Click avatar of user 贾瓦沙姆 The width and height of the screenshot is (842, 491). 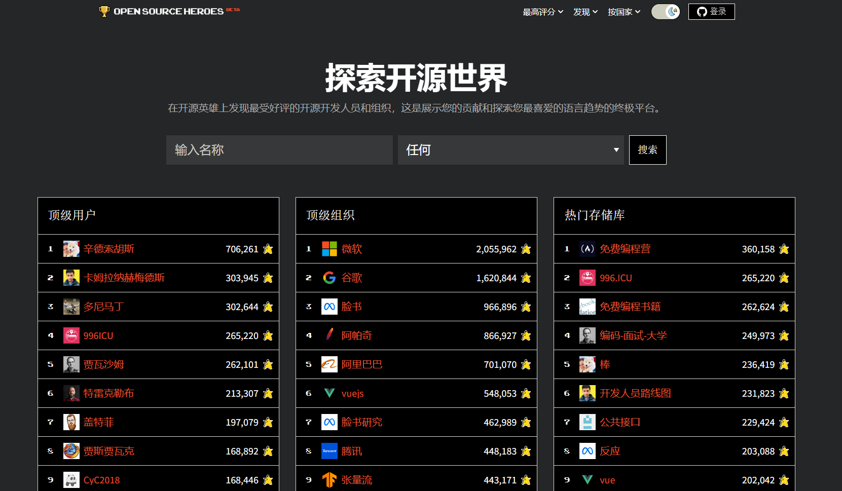(71, 364)
